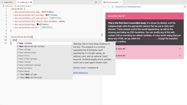Choose -moz-box-direction suggestion
This screenshot has height=105, width=187.
point(44,77)
